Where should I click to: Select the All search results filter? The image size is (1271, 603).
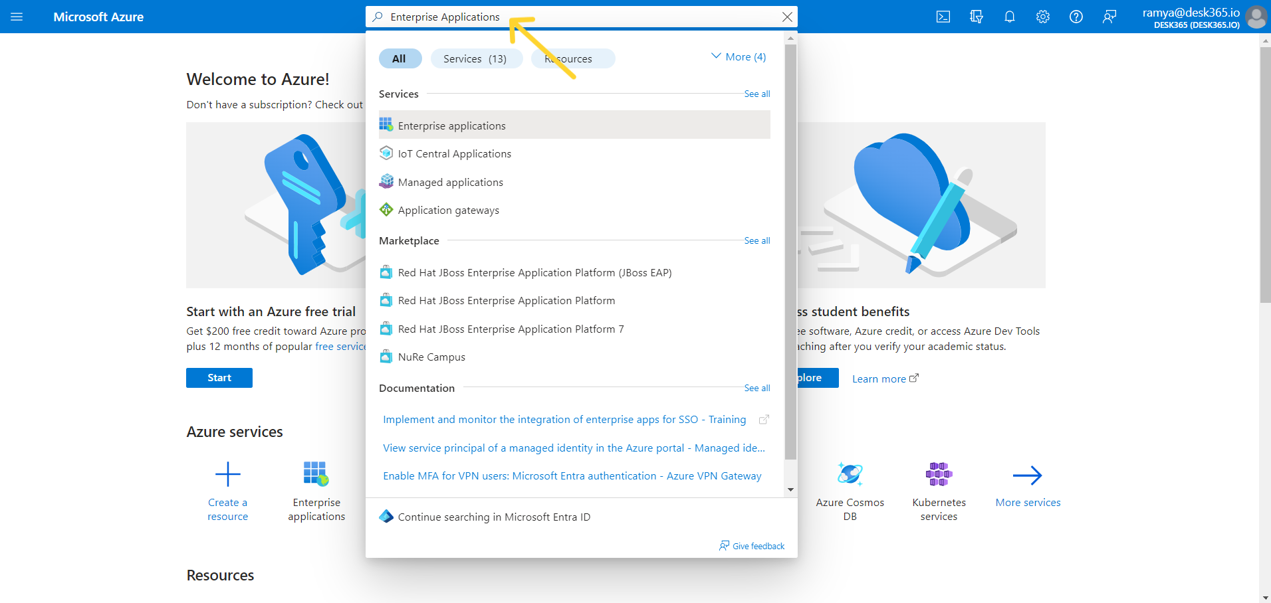[x=400, y=58]
